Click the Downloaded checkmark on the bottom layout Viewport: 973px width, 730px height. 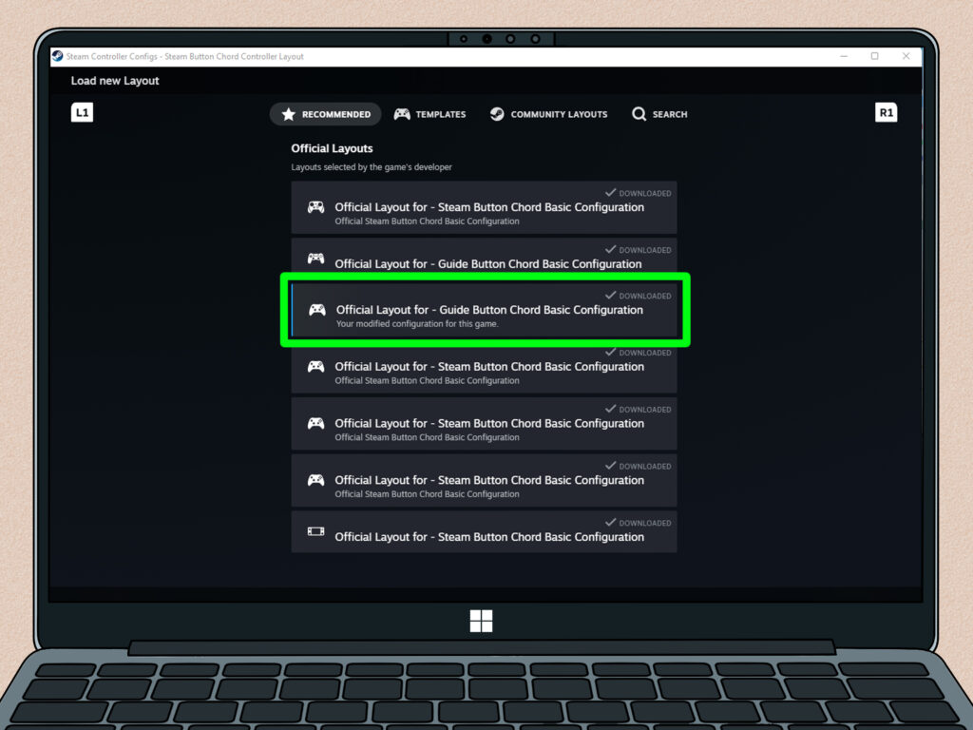[x=611, y=523]
